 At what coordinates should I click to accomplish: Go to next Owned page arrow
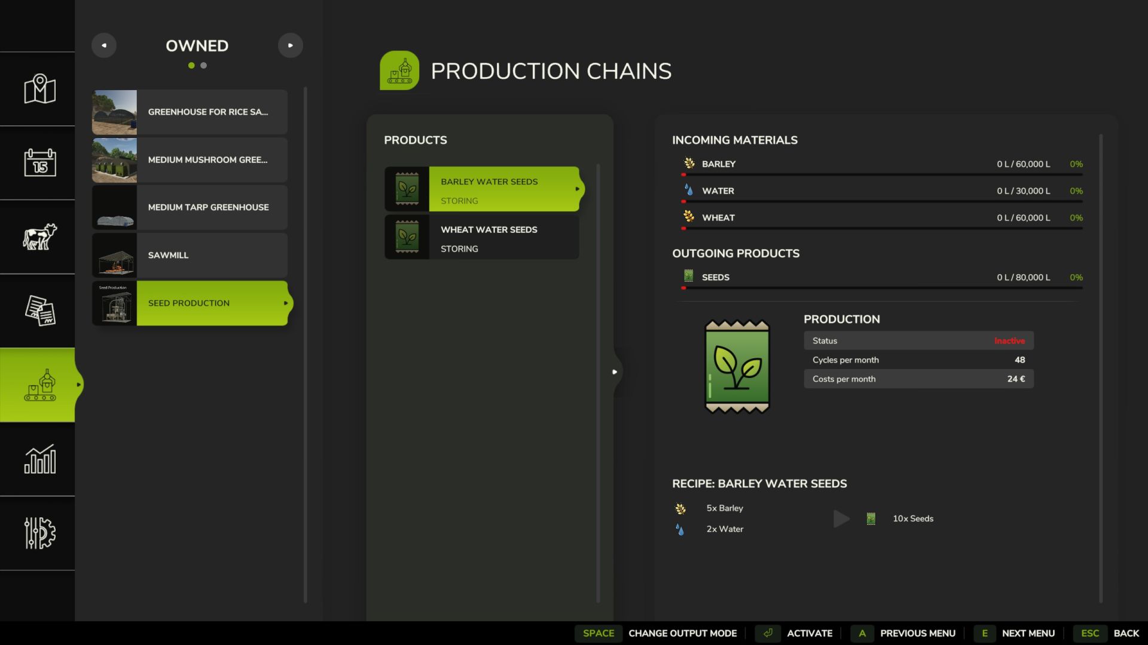pos(291,45)
